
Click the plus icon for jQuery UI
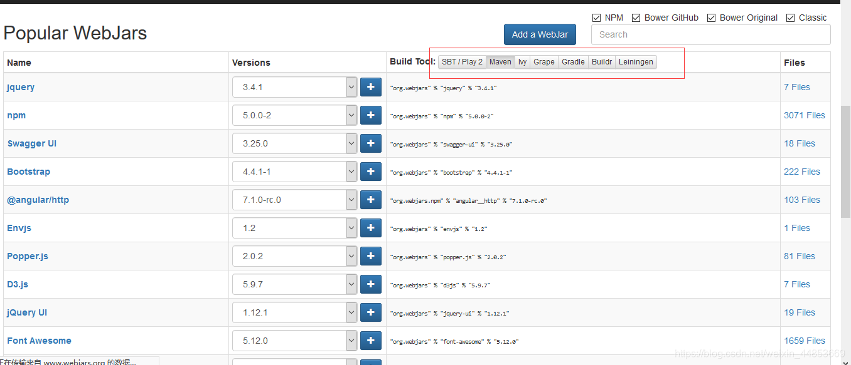(370, 312)
